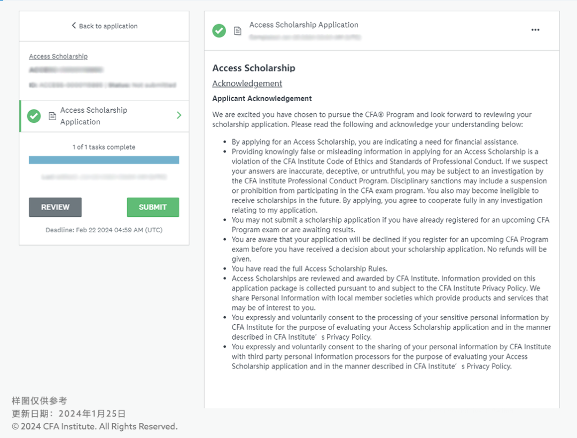Expand the sidebar task's right chevron
This screenshot has height=438, width=577.
[179, 115]
